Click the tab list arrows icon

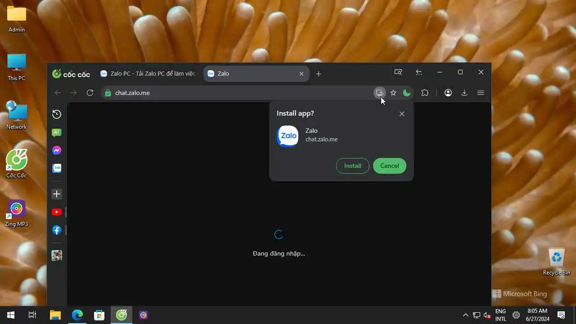coord(419,72)
